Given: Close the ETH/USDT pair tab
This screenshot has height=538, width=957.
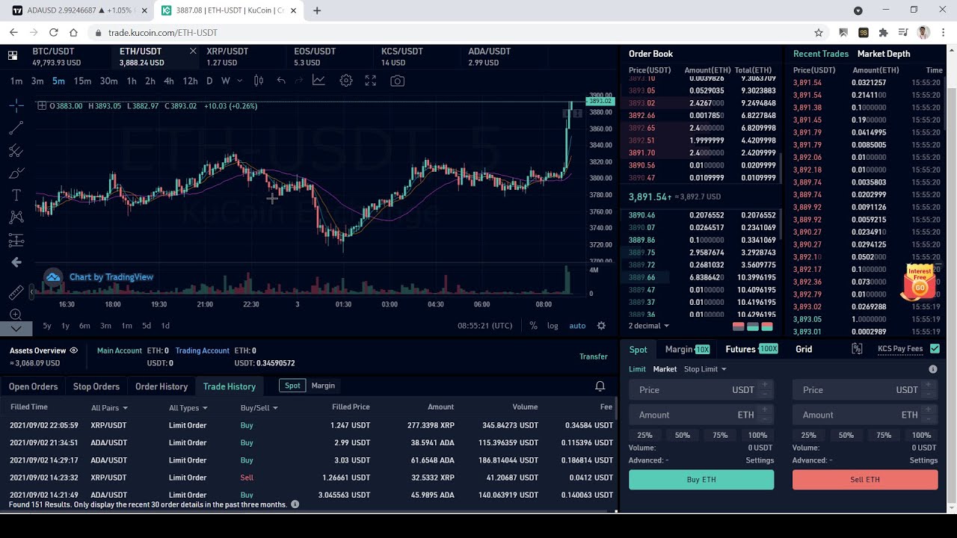Looking at the screenshot, I should pyautogui.click(x=193, y=51).
